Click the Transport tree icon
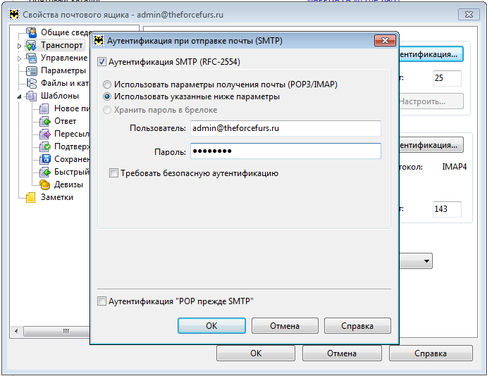487x376 pixels. click(x=32, y=45)
